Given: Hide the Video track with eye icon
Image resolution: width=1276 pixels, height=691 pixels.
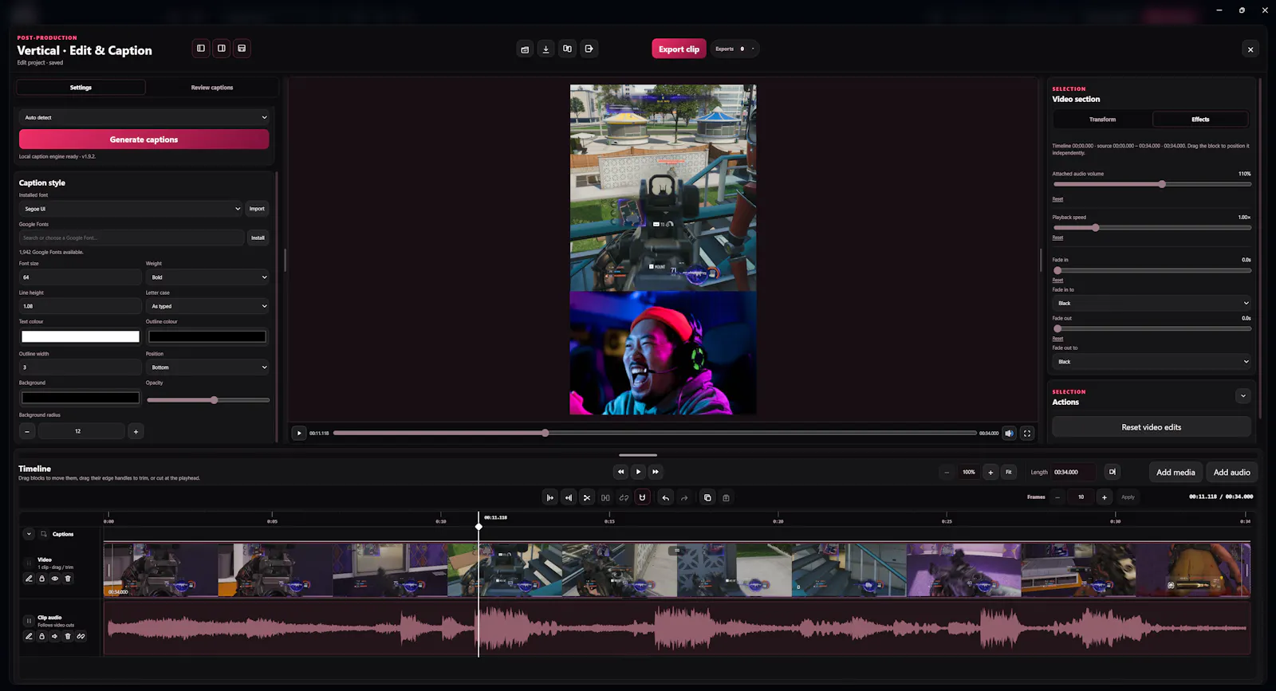Looking at the screenshot, I should tap(55, 579).
